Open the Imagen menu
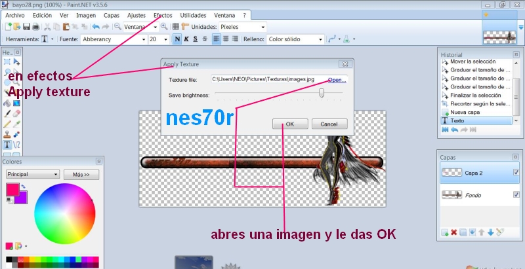This screenshot has width=525, height=269. click(x=86, y=15)
